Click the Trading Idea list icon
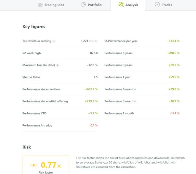The image size is (196, 174). (x=40, y=5)
